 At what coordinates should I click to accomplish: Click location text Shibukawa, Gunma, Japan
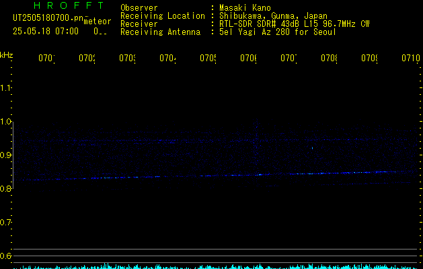(x=273, y=16)
